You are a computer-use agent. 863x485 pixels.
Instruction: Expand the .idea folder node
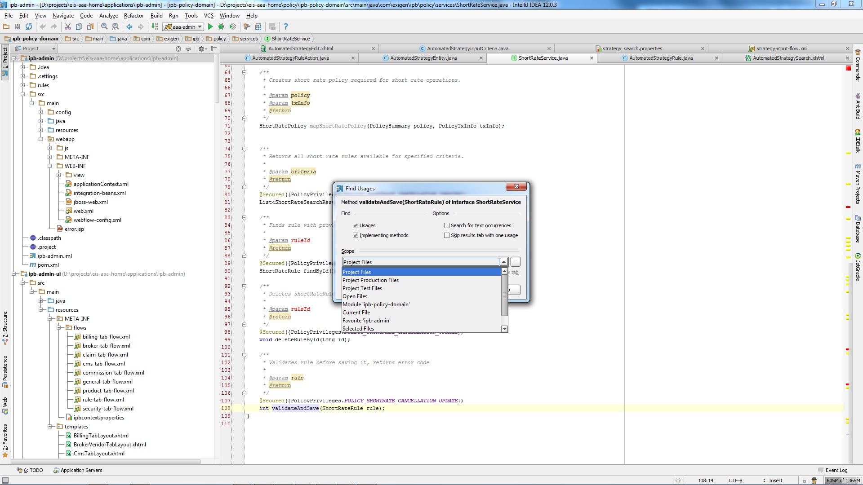pos(23,67)
